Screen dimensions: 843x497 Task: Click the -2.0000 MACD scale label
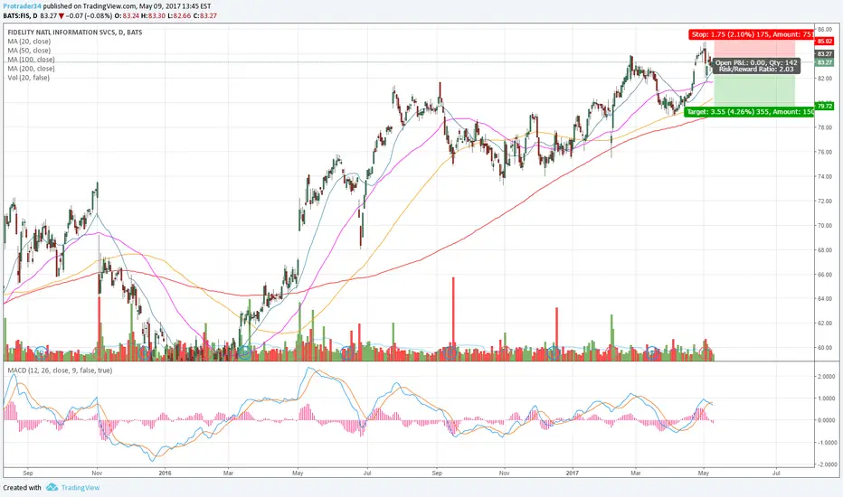(825, 464)
